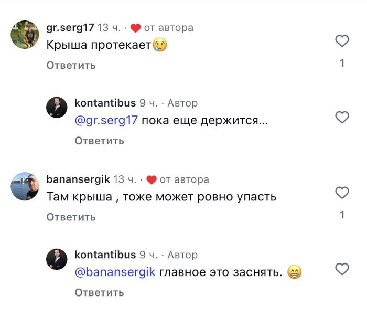Click kontantibus avatar on the first reply
This screenshot has height=317, width=367.
click(57, 107)
